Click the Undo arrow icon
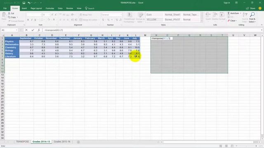 click(x=29, y=3)
